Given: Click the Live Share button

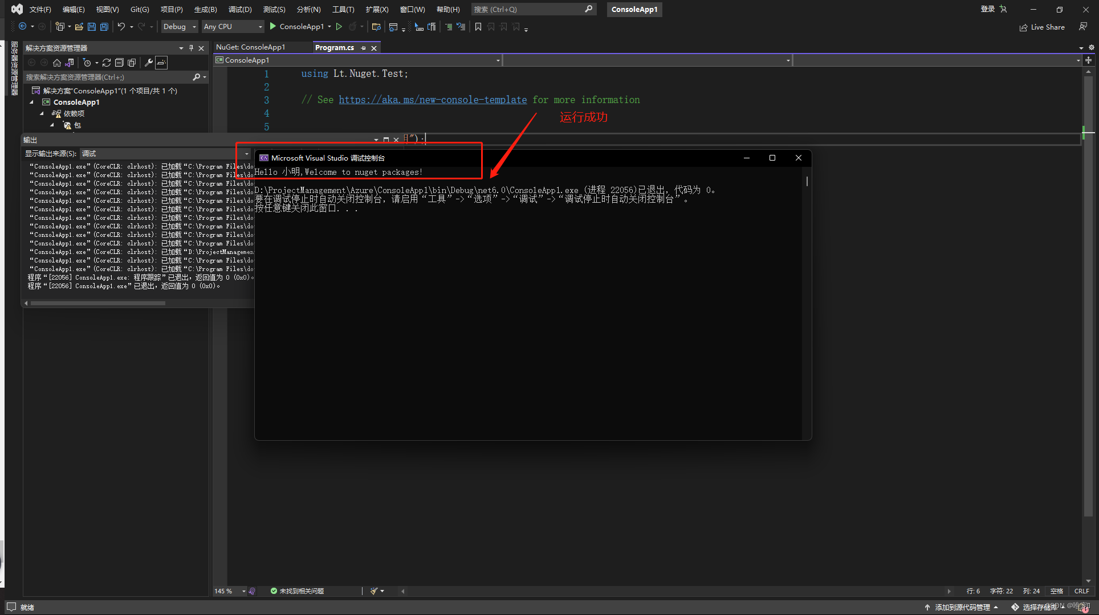Looking at the screenshot, I should (x=1042, y=27).
